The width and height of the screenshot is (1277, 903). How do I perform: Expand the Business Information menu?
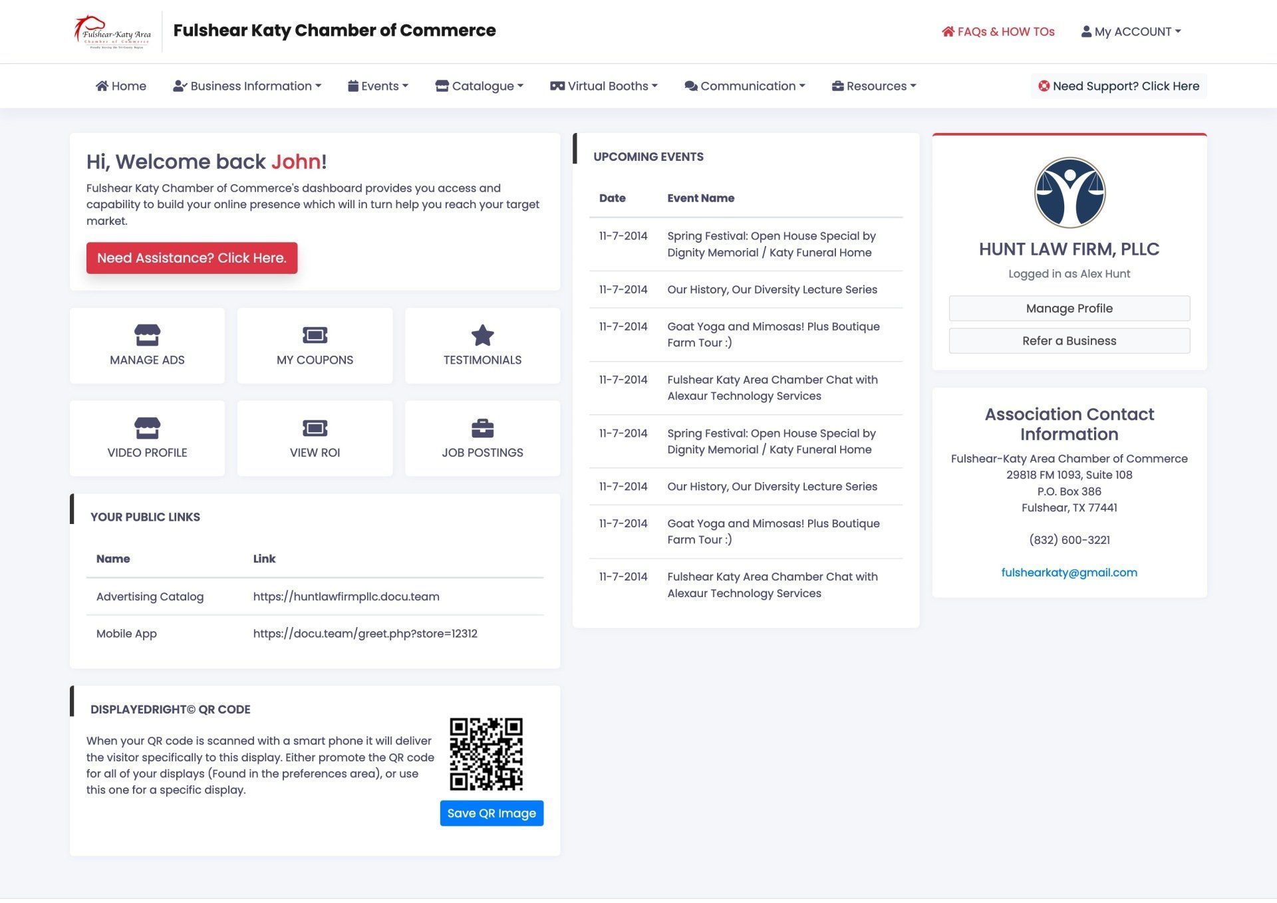(247, 85)
